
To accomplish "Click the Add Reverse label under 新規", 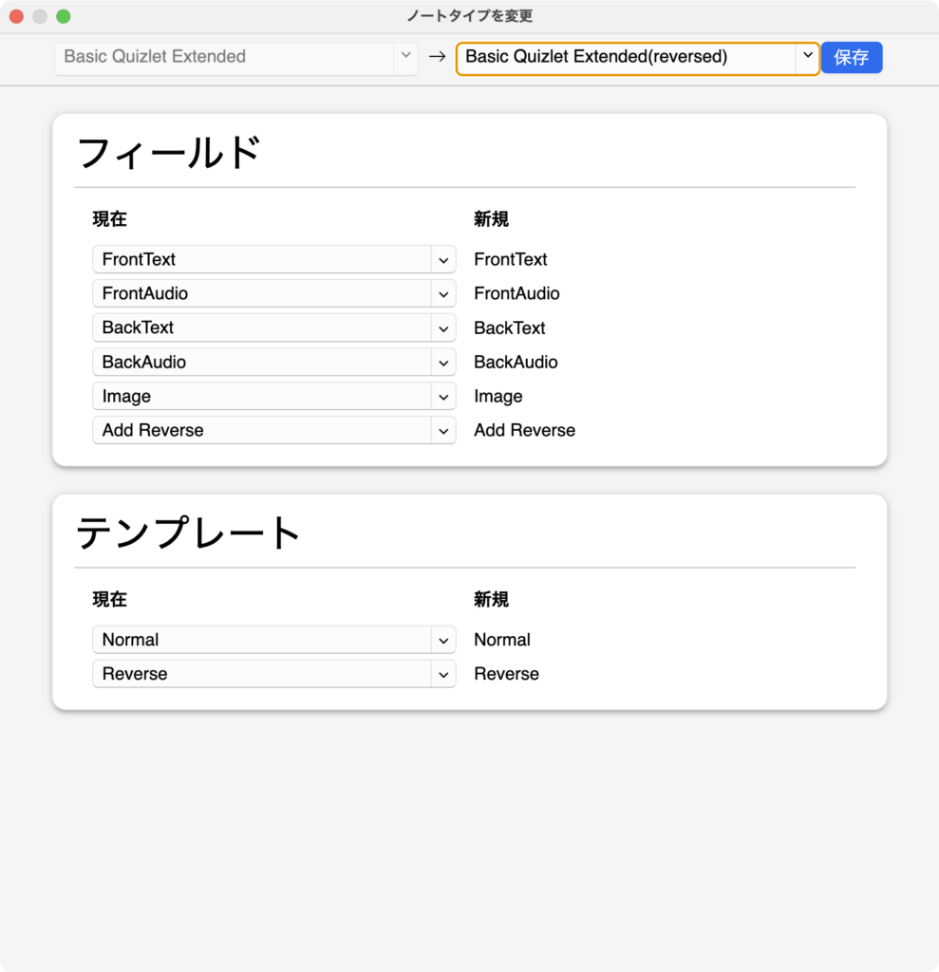I will [524, 430].
